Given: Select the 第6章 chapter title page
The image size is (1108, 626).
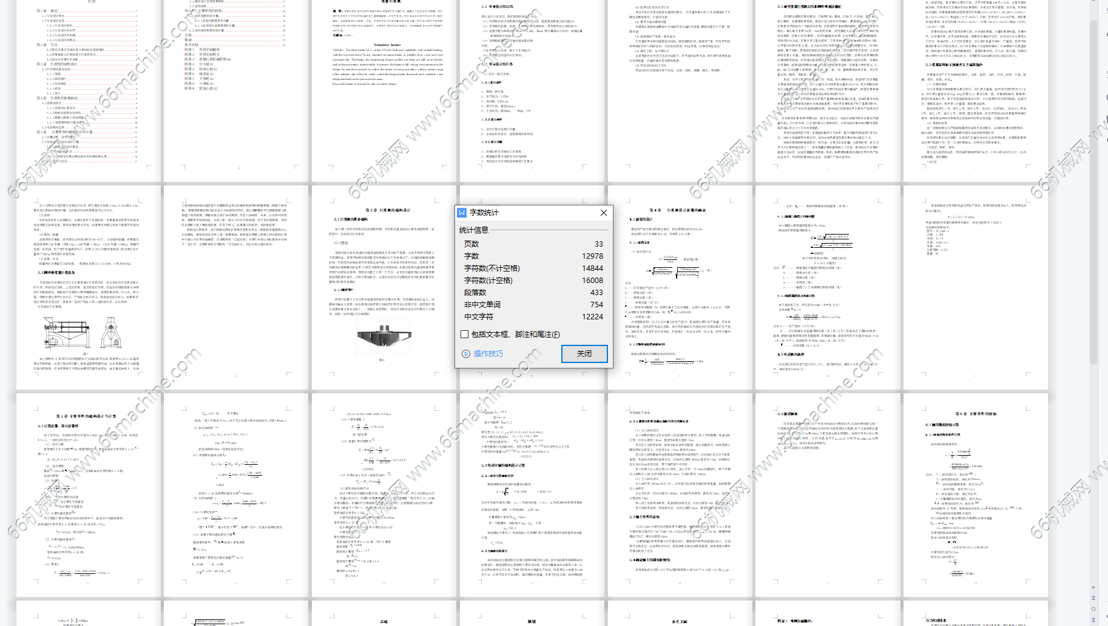Looking at the screenshot, I should [975, 494].
